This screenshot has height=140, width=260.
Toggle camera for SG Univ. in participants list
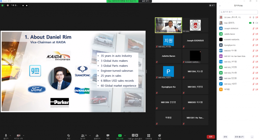click(x=257, y=17)
